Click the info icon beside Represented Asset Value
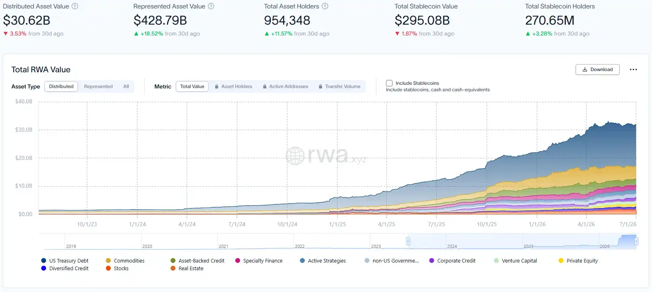 (x=211, y=6)
